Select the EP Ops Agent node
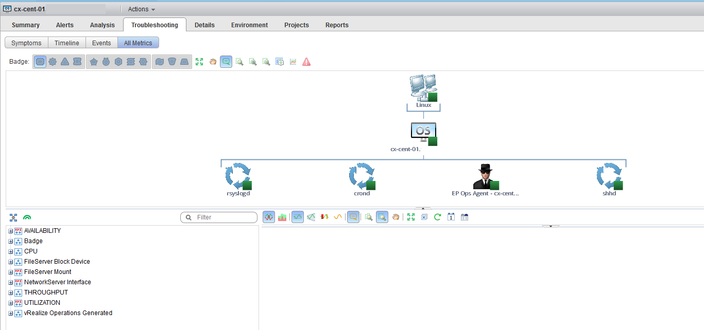 coord(485,177)
